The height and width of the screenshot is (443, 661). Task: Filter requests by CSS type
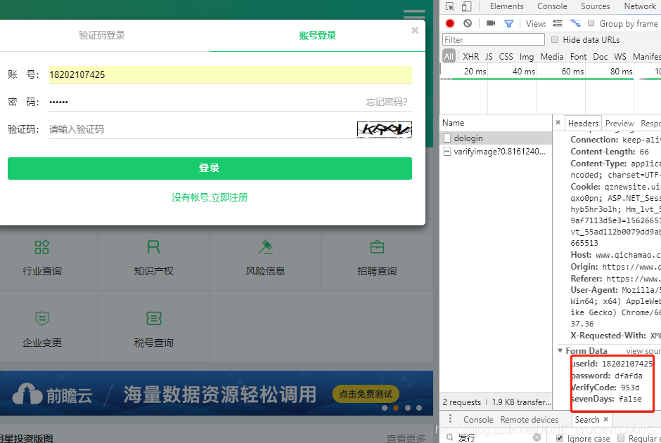pyautogui.click(x=506, y=56)
